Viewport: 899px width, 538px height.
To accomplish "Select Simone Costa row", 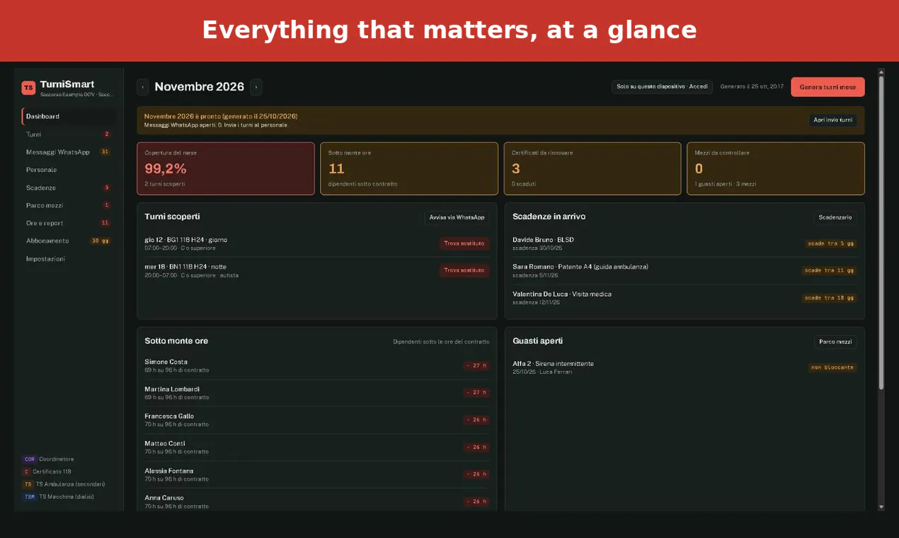I will 317,366.
